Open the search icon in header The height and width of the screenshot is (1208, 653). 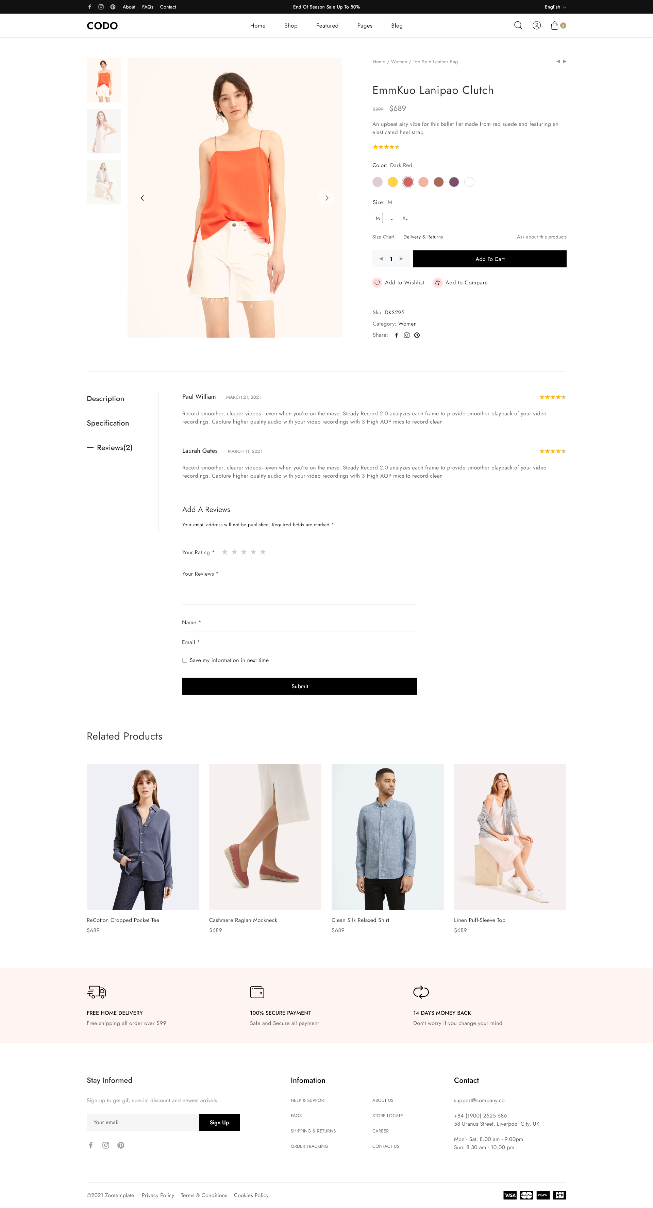pos(518,25)
